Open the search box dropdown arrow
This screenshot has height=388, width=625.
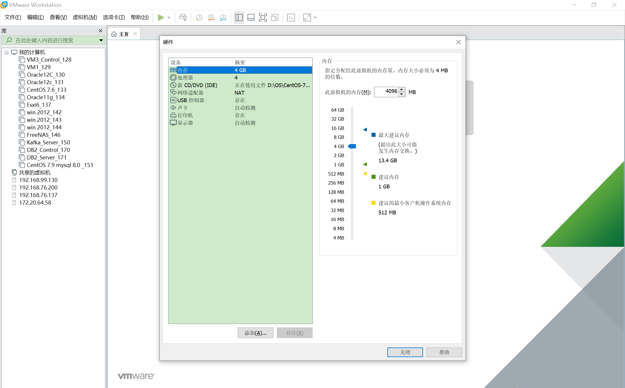click(101, 40)
